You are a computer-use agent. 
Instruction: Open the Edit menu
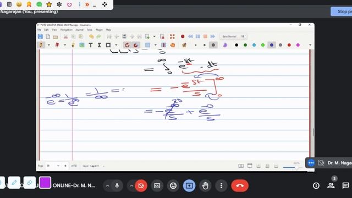tap(46, 30)
